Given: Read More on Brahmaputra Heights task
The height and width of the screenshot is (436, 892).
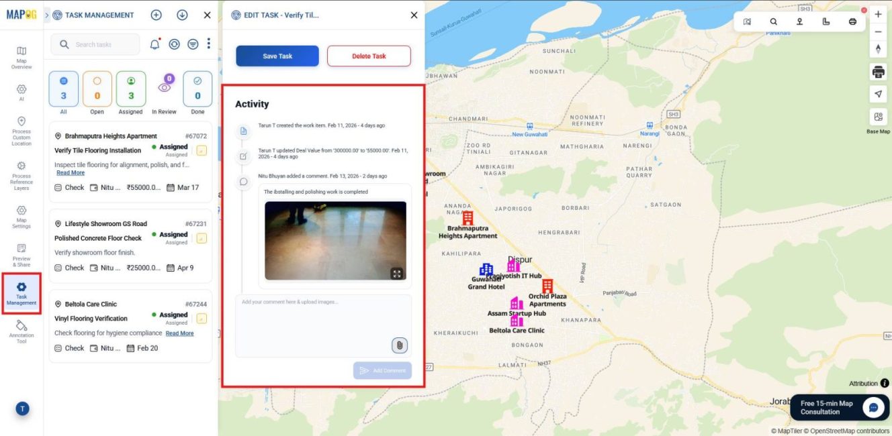Looking at the screenshot, I should coord(70,172).
